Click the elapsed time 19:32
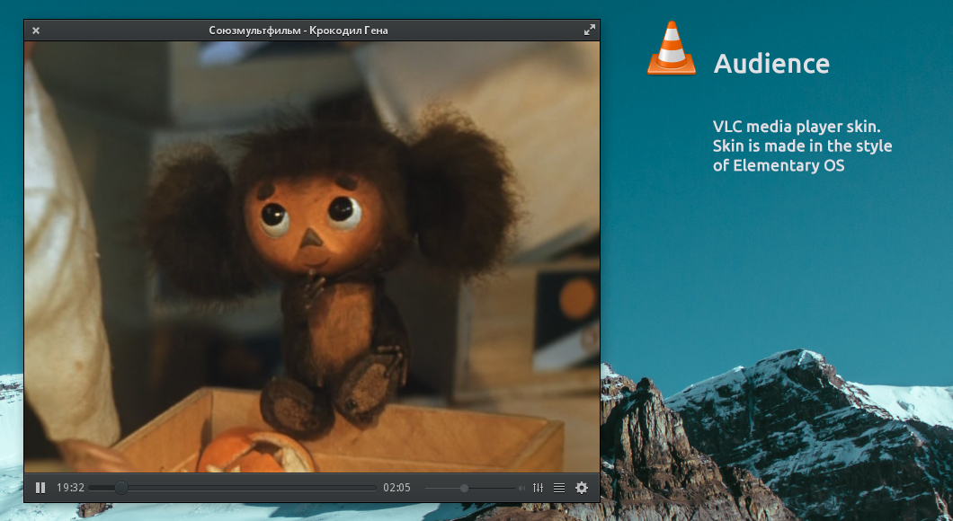The height and width of the screenshot is (521, 953). (x=70, y=488)
